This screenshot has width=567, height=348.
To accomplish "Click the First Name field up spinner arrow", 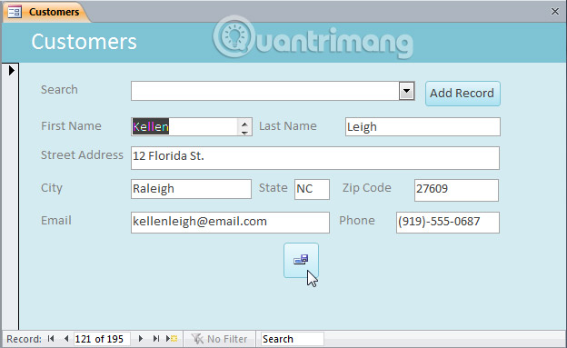I will [244, 124].
